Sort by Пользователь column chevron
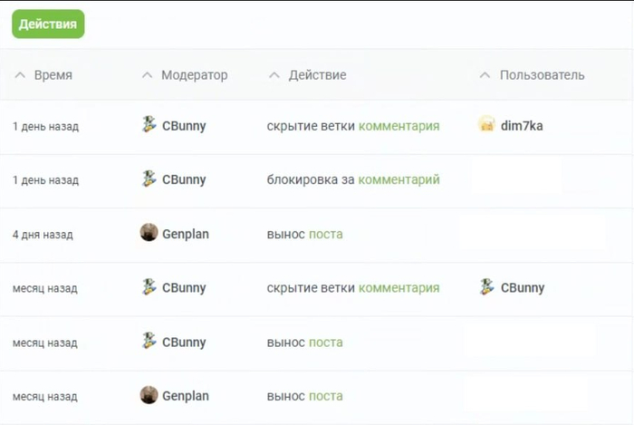The height and width of the screenshot is (425, 634). (x=485, y=75)
